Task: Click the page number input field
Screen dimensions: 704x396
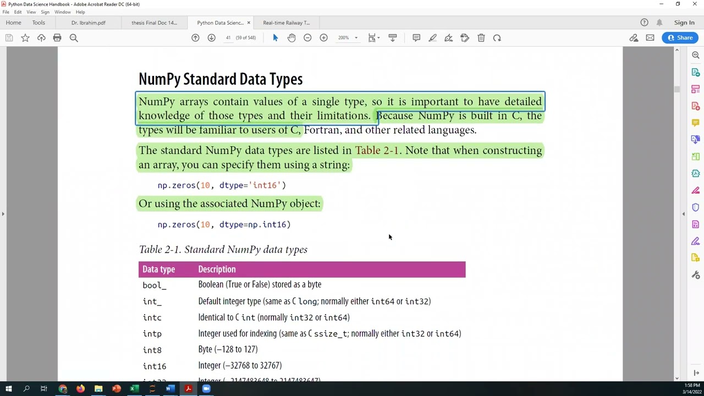Action: click(x=228, y=38)
